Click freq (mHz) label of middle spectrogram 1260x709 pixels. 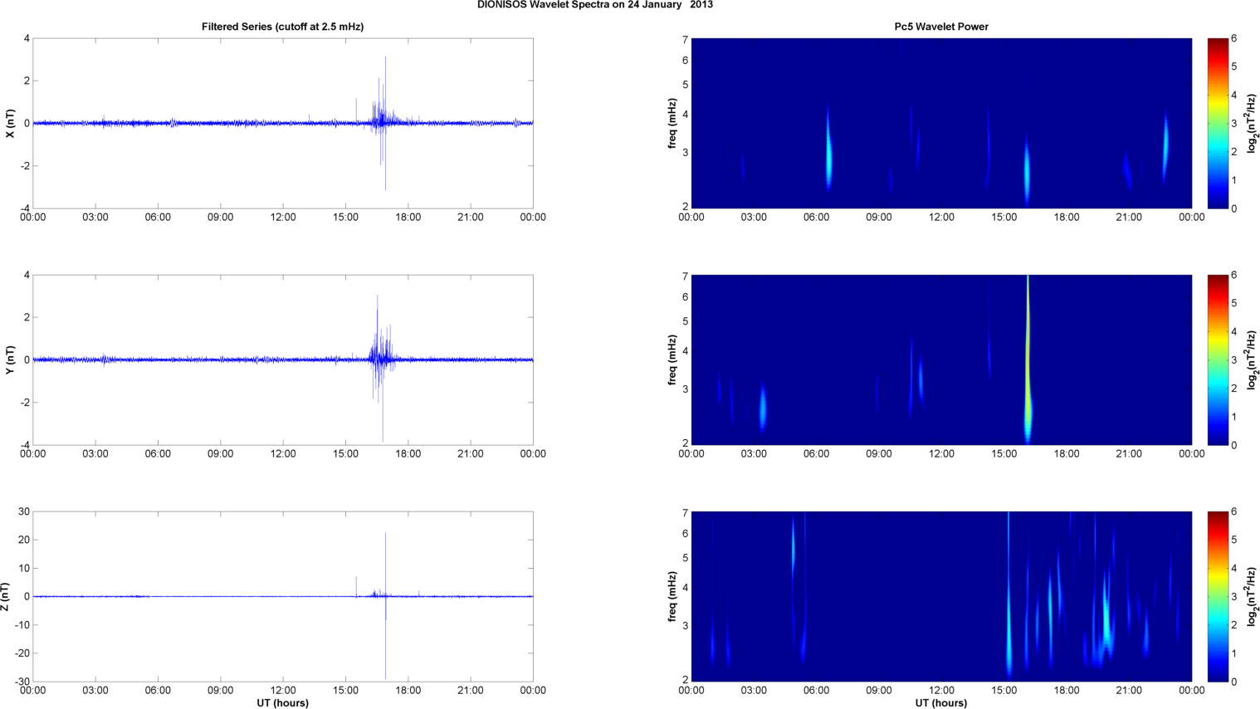coord(672,360)
